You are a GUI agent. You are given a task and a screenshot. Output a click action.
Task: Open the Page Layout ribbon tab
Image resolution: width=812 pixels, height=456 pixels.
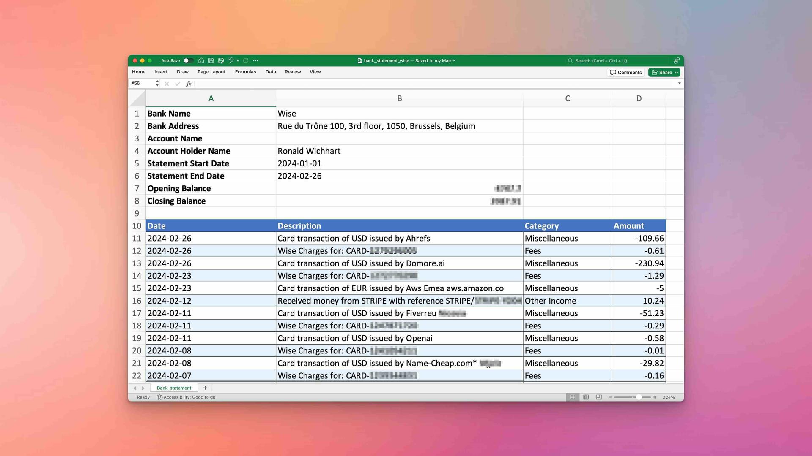pyautogui.click(x=211, y=72)
